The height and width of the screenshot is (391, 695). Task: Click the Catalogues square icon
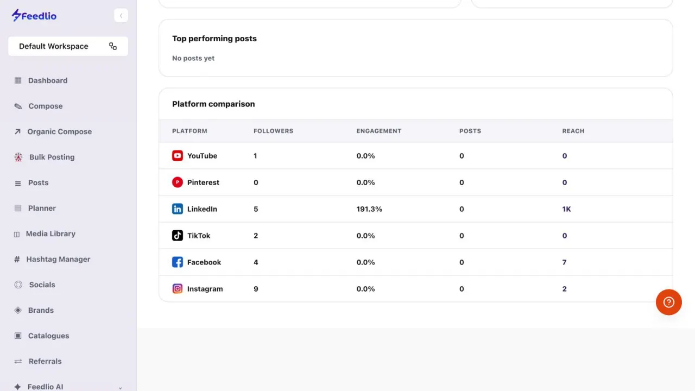(18, 336)
